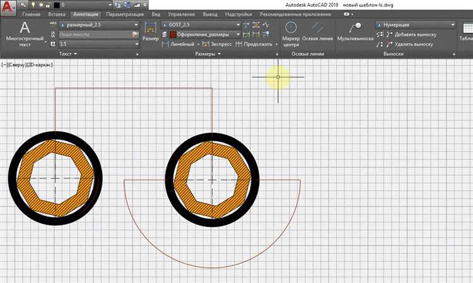Select the Линейный linear dimension tool

pos(178,44)
